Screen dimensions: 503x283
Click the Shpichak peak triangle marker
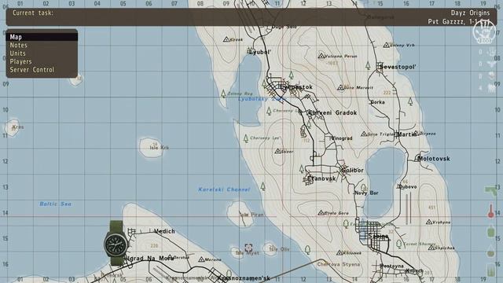pyautogui.click(x=431, y=248)
